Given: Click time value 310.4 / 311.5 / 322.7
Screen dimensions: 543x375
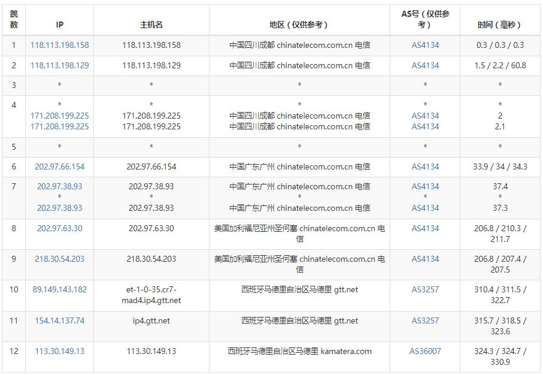Looking at the screenshot, I should [x=500, y=295].
